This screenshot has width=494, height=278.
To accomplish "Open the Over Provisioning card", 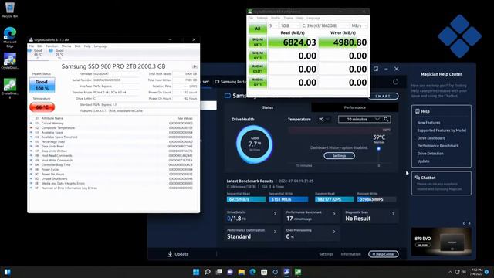I will (x=311, y=234).
